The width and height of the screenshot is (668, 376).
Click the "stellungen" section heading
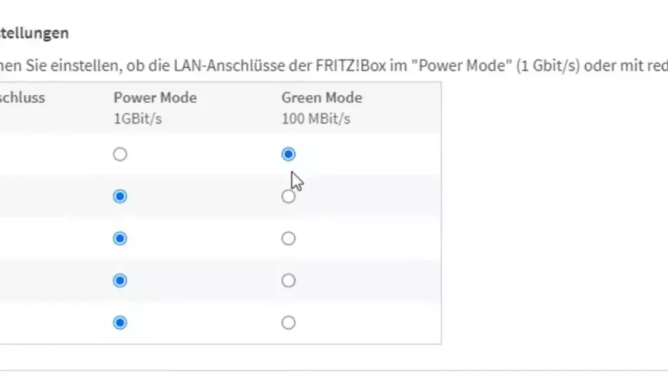(x=34, y=33)
